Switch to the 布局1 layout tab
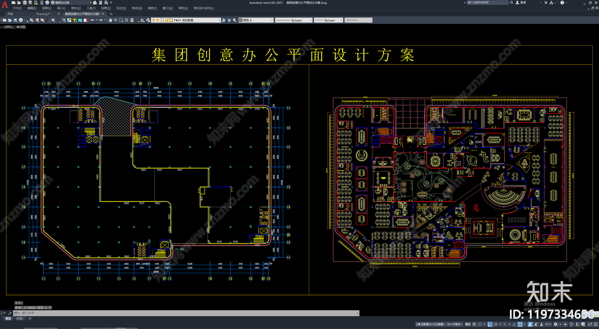This screenshot has height=329, width=599. (x=20, y=319)
